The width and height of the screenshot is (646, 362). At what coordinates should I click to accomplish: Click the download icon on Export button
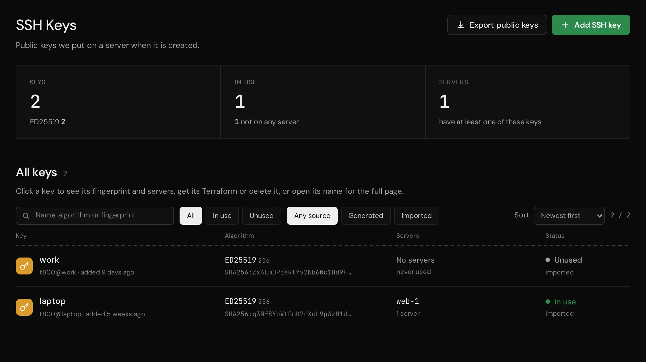[461, 25]
